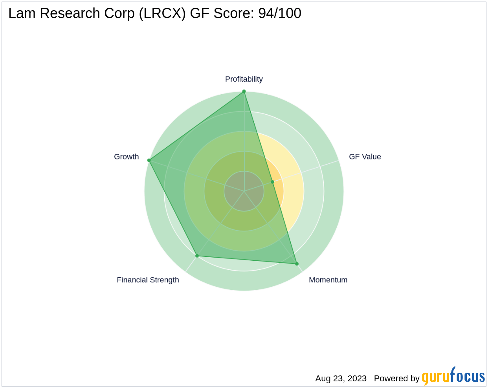
Task: Click the Powered by text
Action: pos(397,379)
